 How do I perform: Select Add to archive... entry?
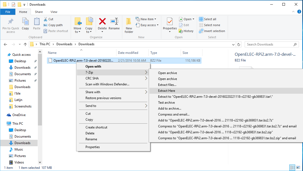226,109
